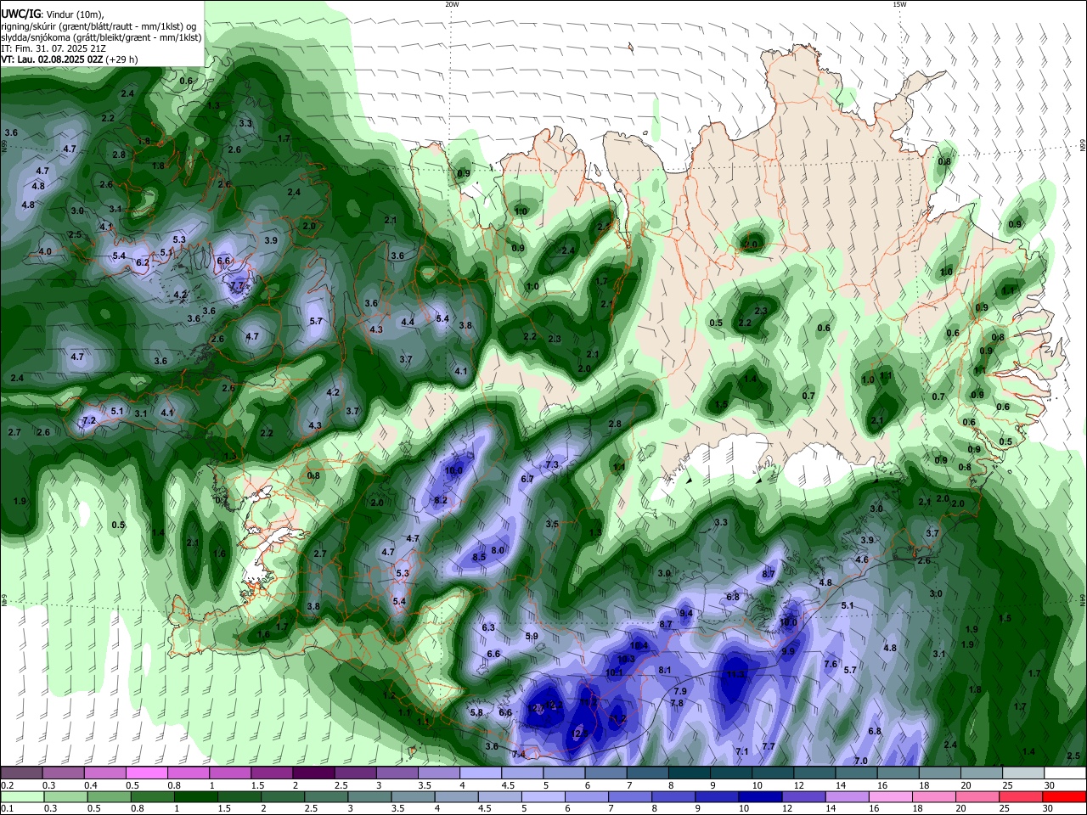This screenshot has height=815, width=1087.
Task: Click the 9.4 precipitation value
Action: click(686, 614)
